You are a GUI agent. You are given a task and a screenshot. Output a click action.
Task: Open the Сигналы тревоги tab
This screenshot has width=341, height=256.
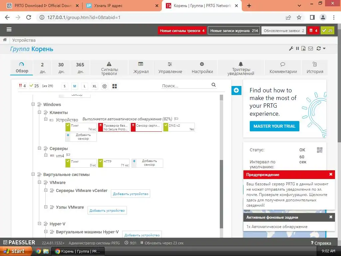coord(109,68)
